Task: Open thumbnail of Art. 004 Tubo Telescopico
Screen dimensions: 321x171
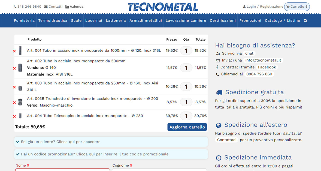Action: click(x=20, y=116)
